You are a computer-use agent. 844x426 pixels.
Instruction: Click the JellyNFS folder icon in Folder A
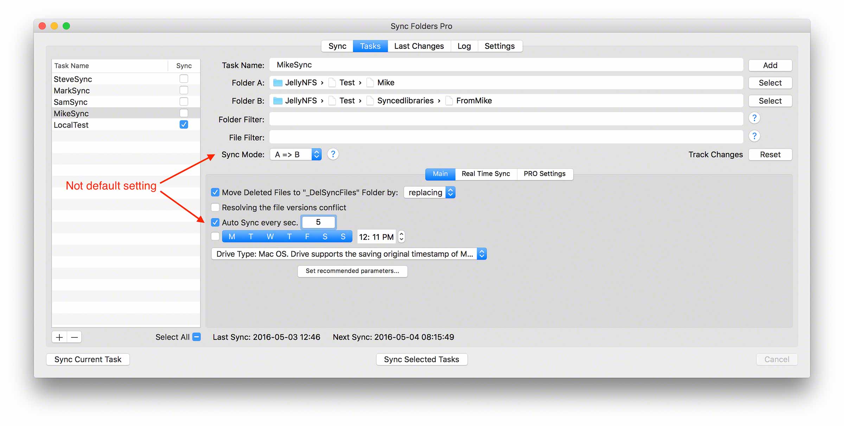278,83
